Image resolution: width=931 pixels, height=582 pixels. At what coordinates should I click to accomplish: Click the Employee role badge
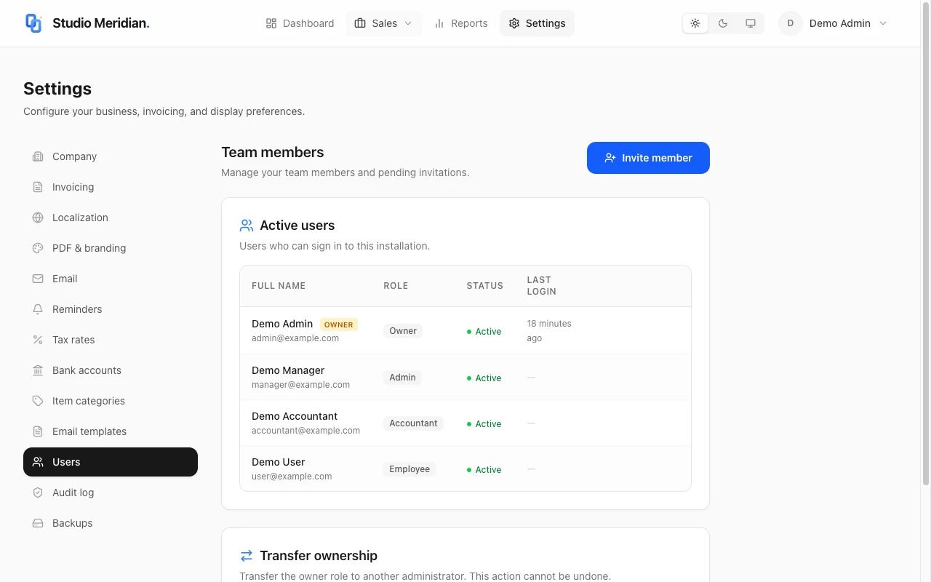click(409, 469)
